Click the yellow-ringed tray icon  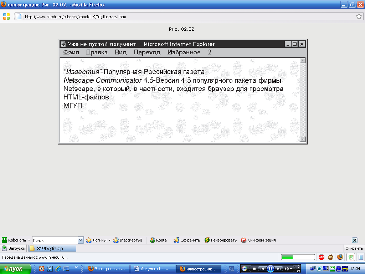(345, 269)
